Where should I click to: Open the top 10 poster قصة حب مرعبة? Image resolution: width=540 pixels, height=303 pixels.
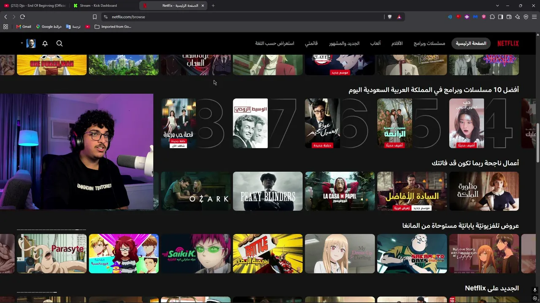pyautogui.click(x=178, y=123)
